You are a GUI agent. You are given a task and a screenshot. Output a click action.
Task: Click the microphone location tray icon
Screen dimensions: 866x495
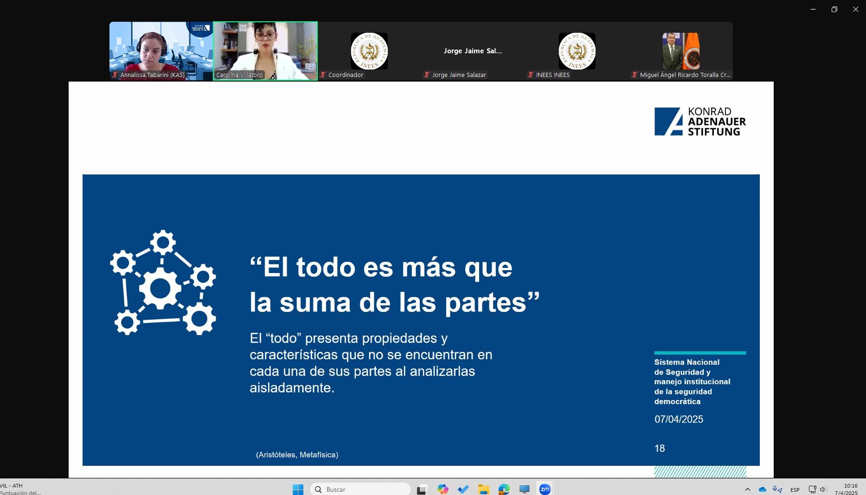777,489
